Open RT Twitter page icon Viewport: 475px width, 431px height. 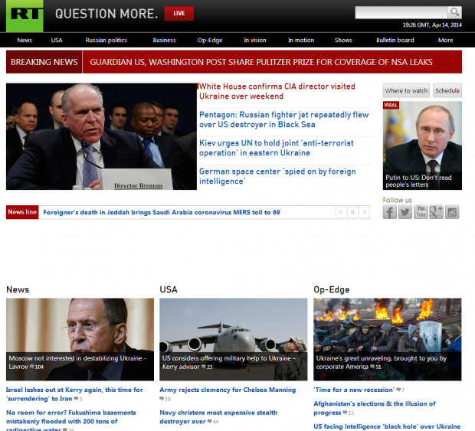(405, 212)
